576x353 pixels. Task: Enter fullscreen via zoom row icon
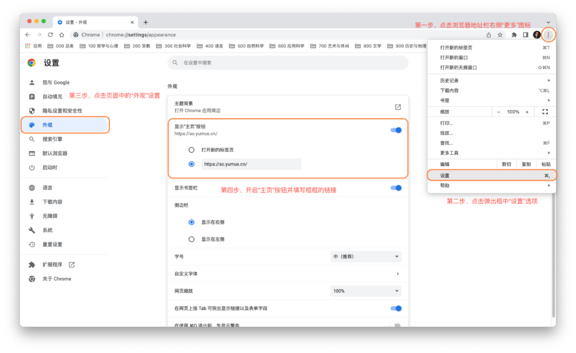point(545,111)
